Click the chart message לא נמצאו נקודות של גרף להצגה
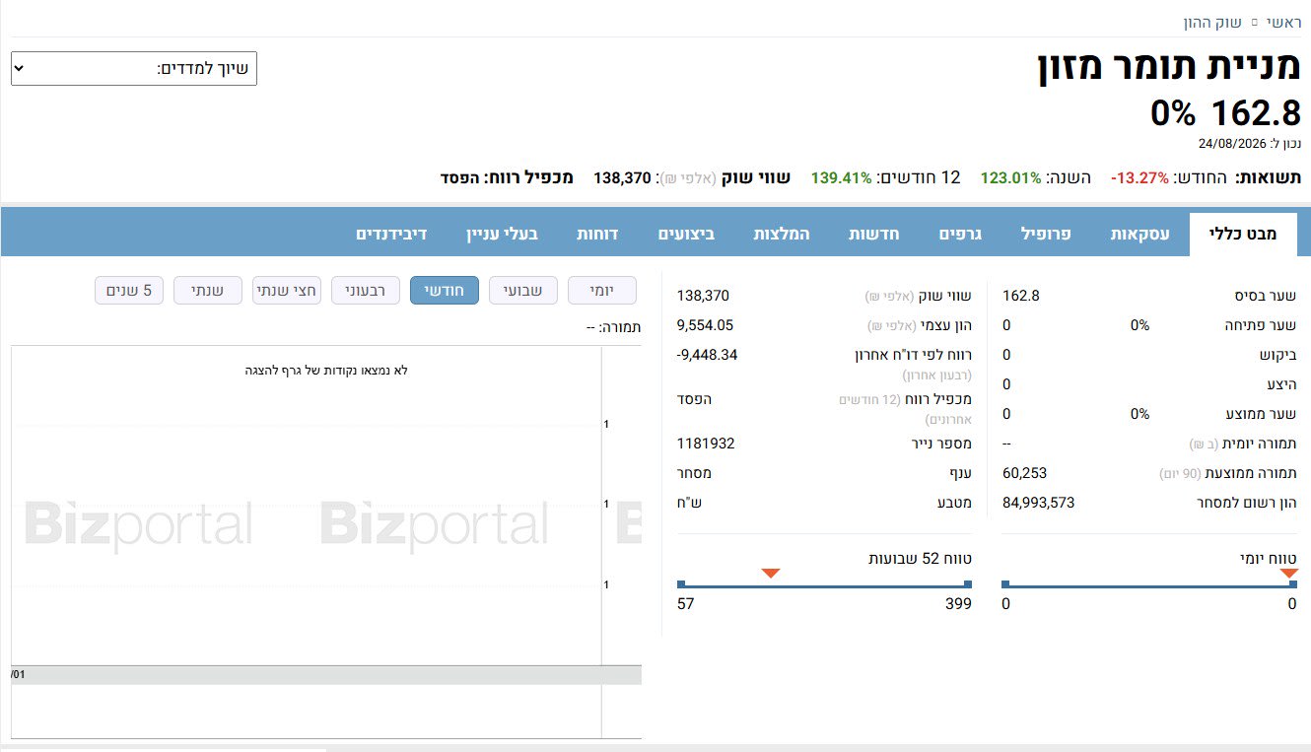 pyautogui.click(x=326, y=371)
